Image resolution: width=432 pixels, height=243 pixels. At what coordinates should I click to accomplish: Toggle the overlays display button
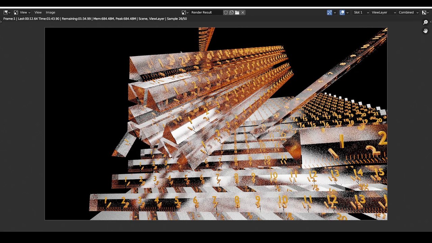tap(342, 12)
